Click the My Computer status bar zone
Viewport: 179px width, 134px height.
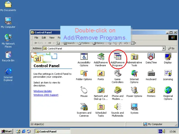160,124
